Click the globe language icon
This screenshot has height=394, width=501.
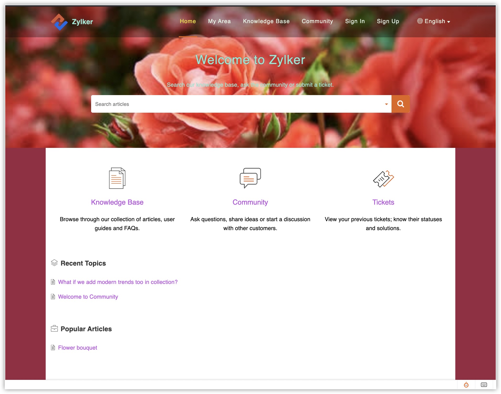(420, 21)
